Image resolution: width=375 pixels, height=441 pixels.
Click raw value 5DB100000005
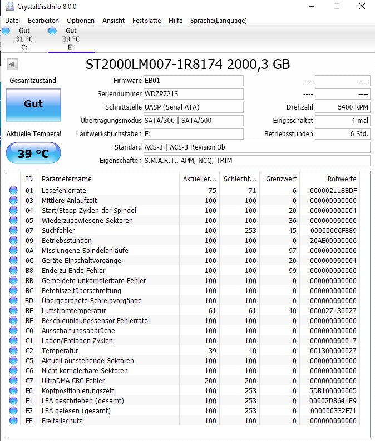point(333,390)
